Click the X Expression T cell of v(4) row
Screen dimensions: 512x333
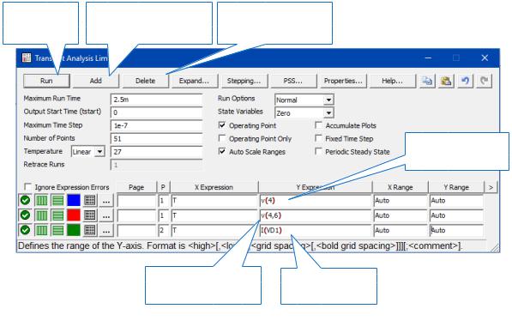coord(214,200)
